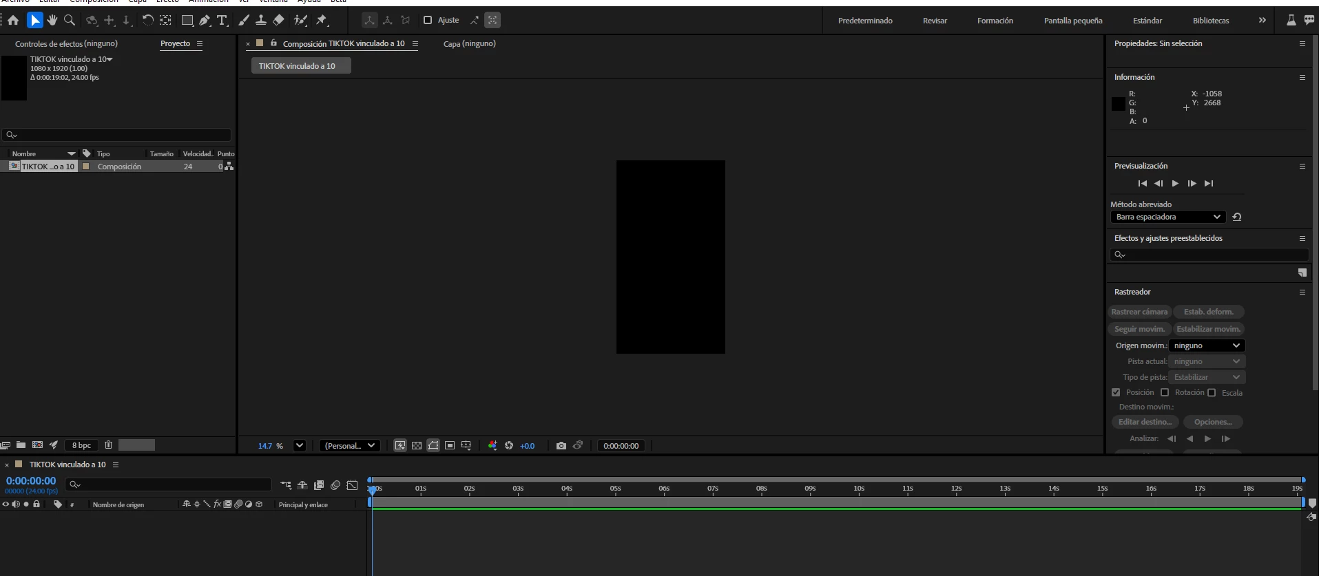Open composition flowchart icon in Project panel
Screen dimensions: 1319x576
click(x=229, y=167)
